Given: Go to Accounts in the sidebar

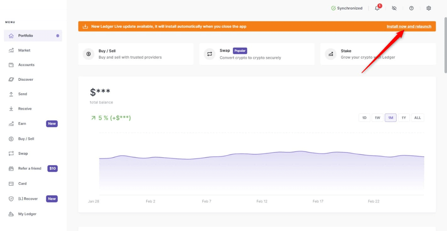Looking at the screenshot, I should pos(26,65).
